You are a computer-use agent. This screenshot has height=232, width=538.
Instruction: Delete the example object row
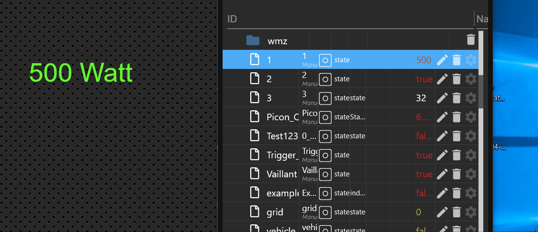coord(457,193)
